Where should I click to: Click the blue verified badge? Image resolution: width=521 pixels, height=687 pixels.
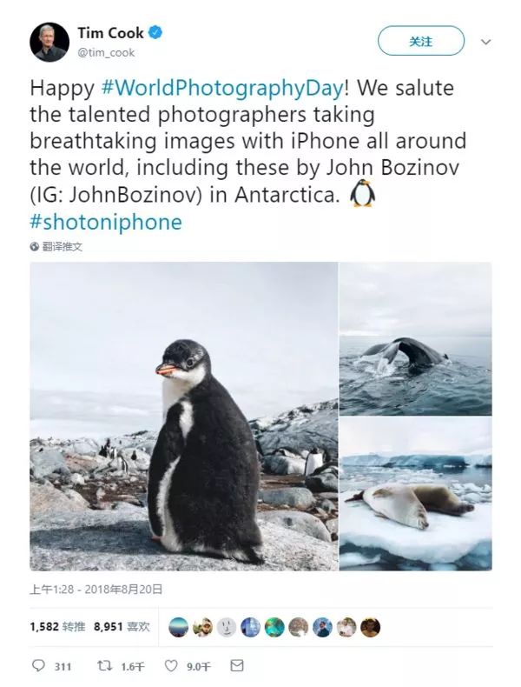(156, 33)
